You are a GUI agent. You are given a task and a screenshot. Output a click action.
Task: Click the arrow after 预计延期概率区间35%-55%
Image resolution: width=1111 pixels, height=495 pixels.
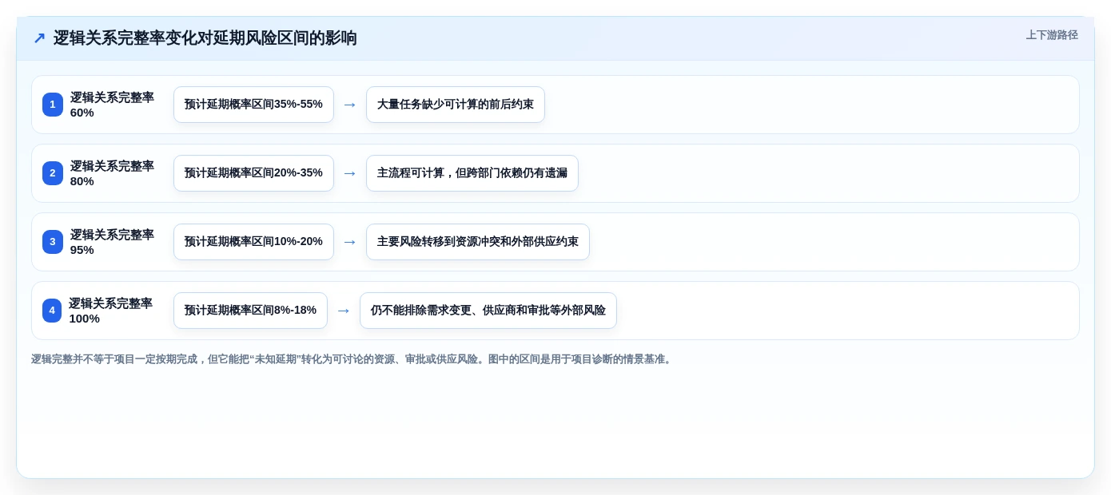(x=350, y=105)
